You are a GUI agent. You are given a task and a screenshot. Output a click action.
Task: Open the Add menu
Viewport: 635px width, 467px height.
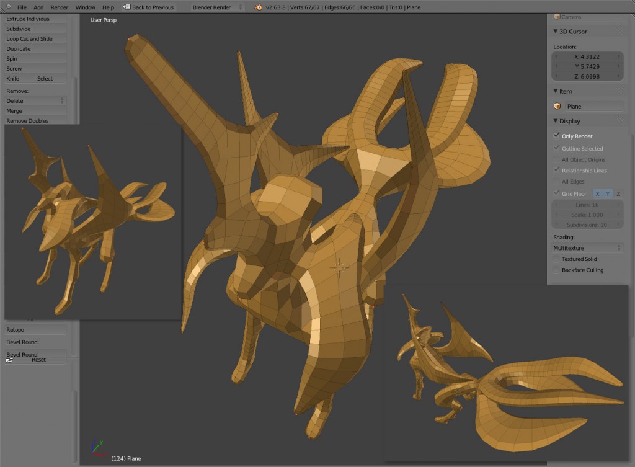(38, 7)
